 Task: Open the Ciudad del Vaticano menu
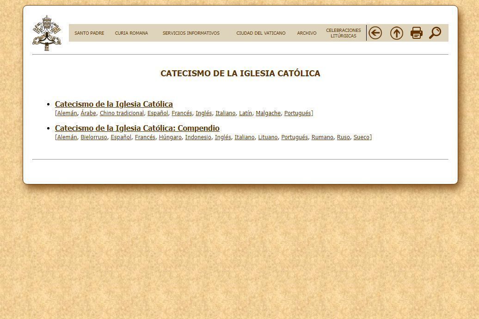pyautogui.click(x=261, y=33)
